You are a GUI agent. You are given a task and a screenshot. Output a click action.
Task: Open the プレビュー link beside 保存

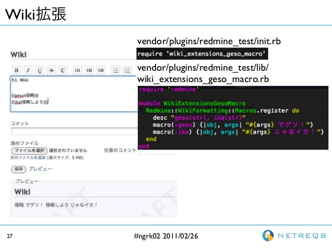pyautogui.click(x=40, y=169)
